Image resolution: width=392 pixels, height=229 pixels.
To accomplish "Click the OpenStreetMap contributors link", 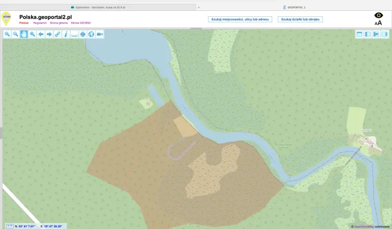I will click(364, 227).
